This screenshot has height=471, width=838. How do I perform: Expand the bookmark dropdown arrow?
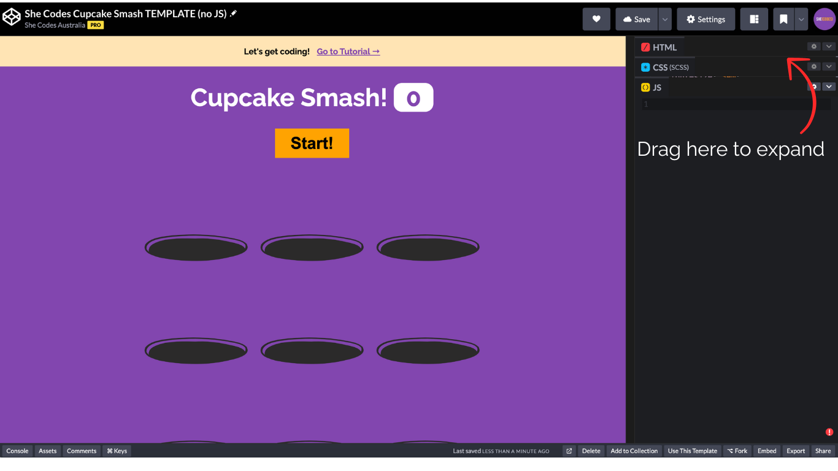click(801, 20)
